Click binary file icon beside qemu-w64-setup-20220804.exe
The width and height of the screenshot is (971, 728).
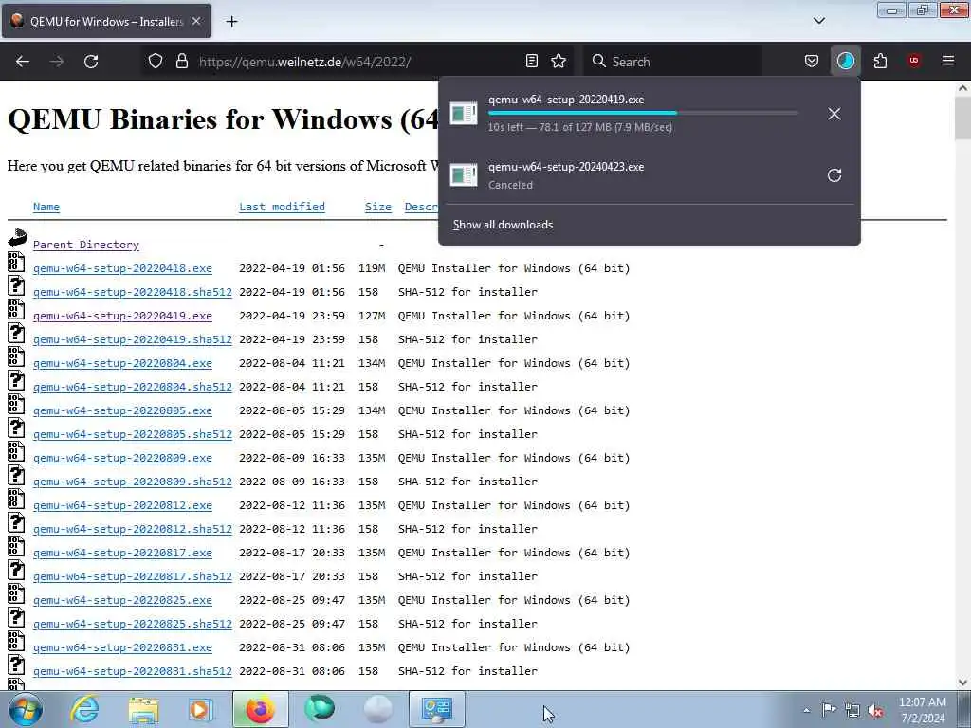[x=16, y=356]
